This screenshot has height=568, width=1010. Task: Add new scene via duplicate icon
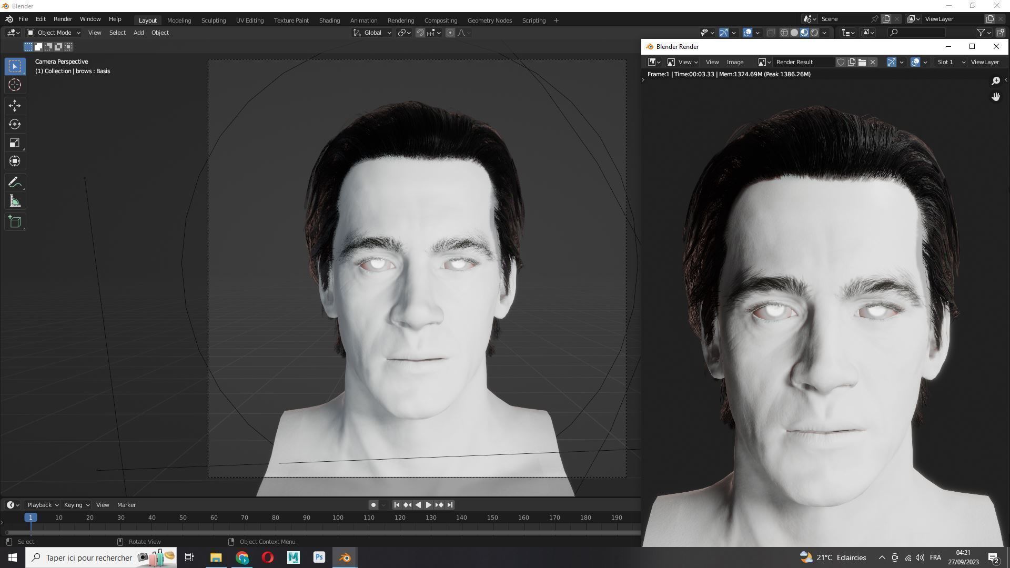tap(886, 19)
